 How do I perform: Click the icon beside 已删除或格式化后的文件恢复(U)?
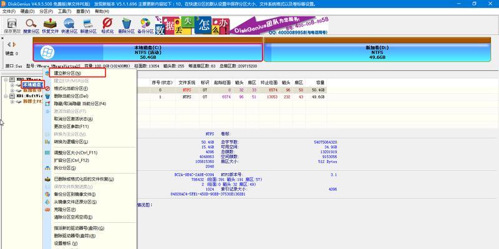[47, 179]
